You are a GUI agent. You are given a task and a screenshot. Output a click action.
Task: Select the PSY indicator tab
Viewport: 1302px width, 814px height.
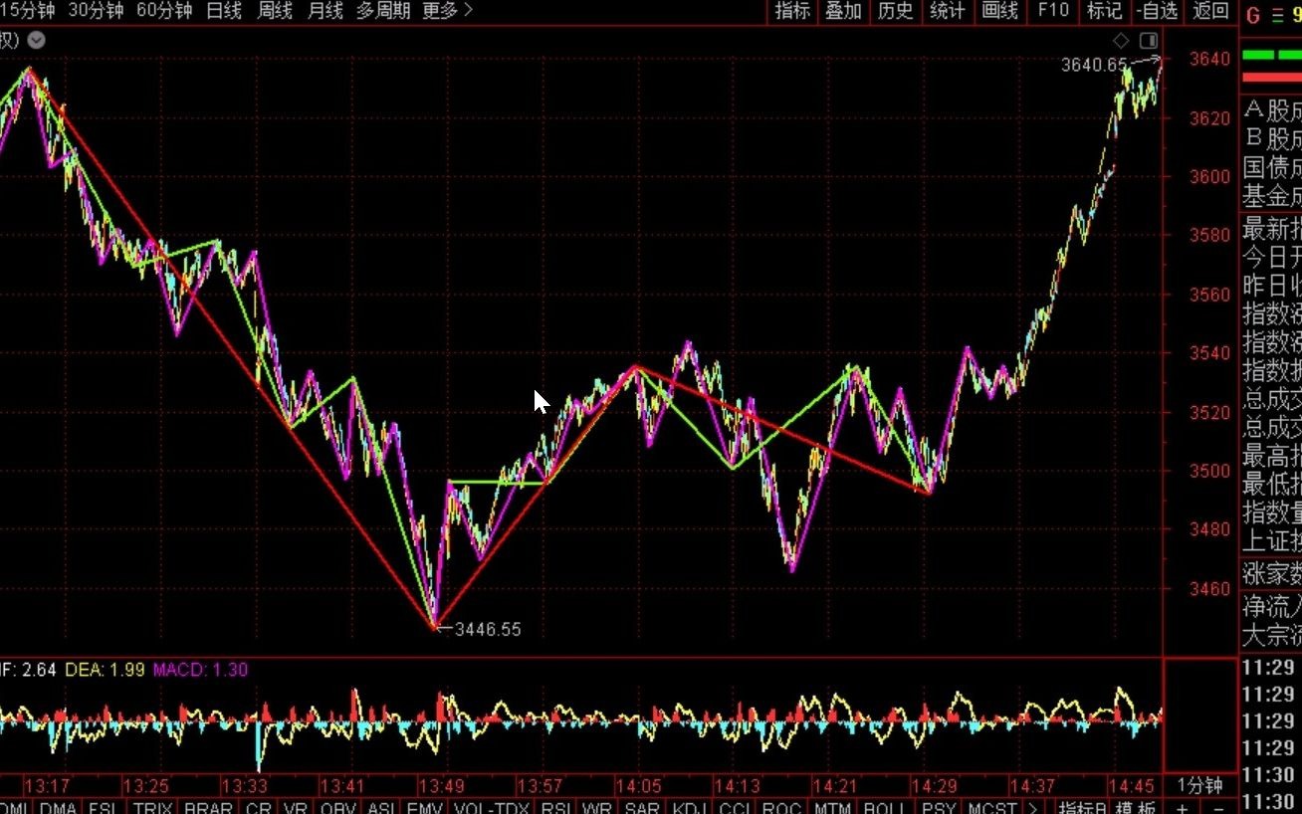938,807
